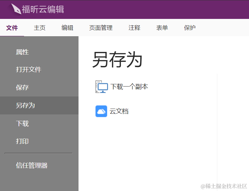Choose 打开文件 in the sidebar
249x191 pixels.
tap(39, 70)
